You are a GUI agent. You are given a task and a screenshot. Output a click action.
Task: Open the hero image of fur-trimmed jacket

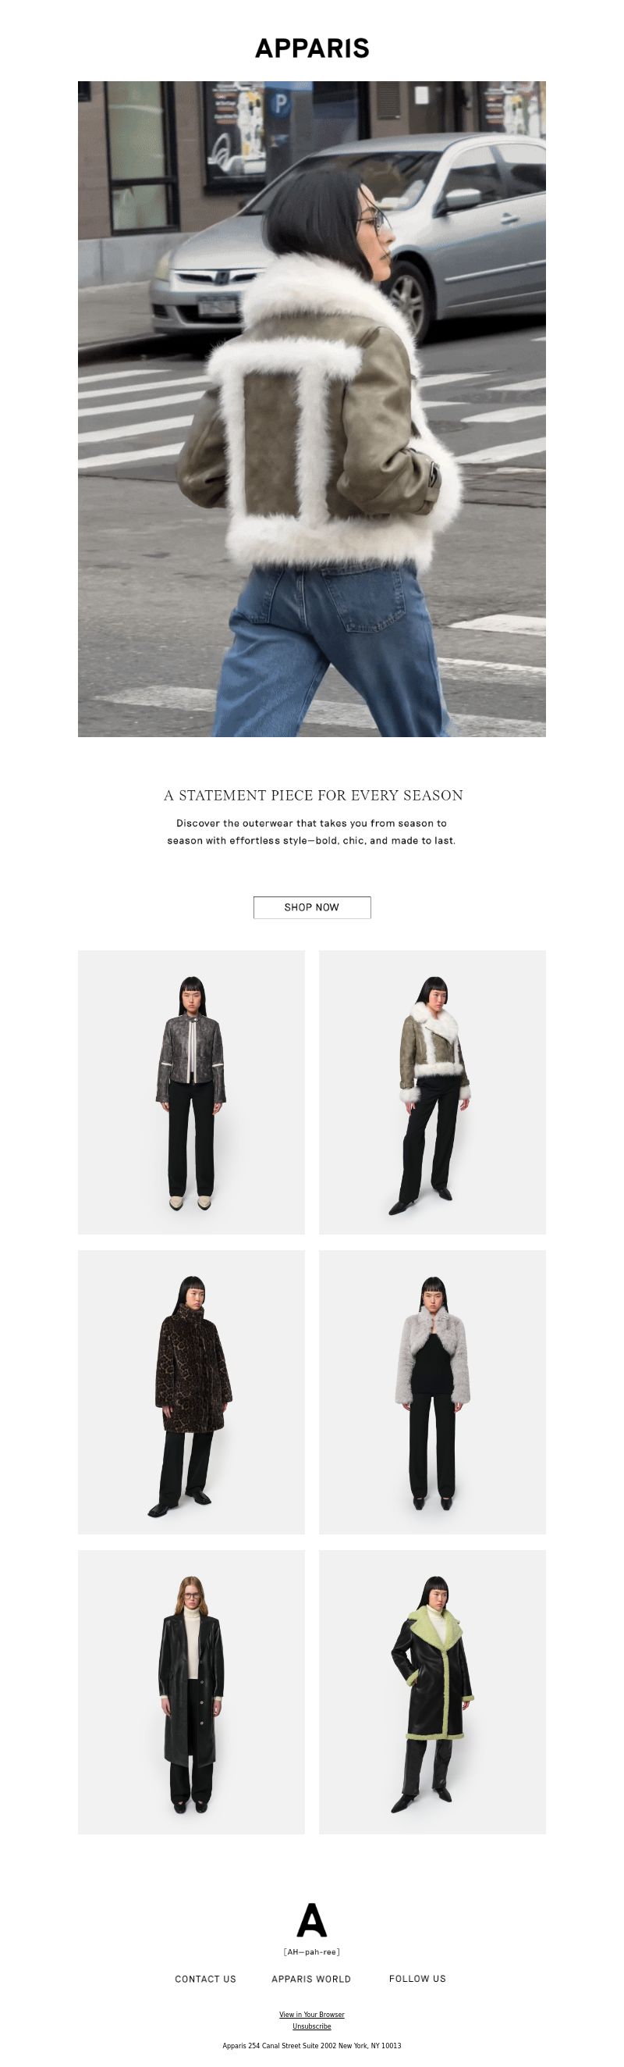tap(311, 408)
